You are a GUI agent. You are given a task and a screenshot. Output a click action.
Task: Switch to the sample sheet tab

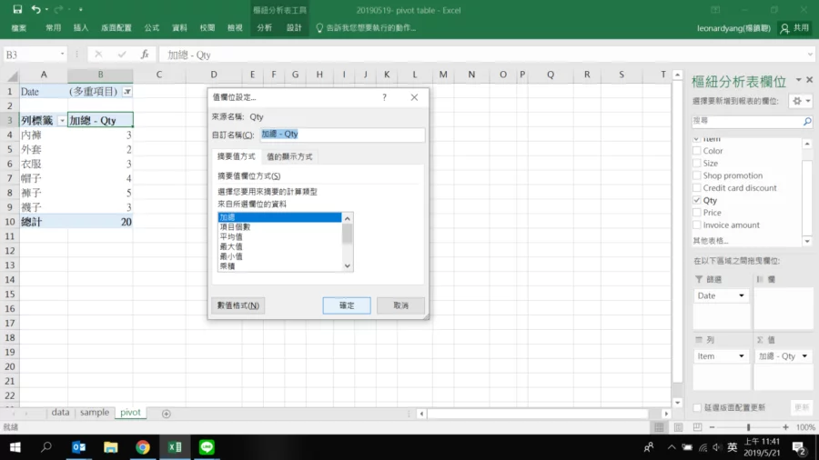95,413
